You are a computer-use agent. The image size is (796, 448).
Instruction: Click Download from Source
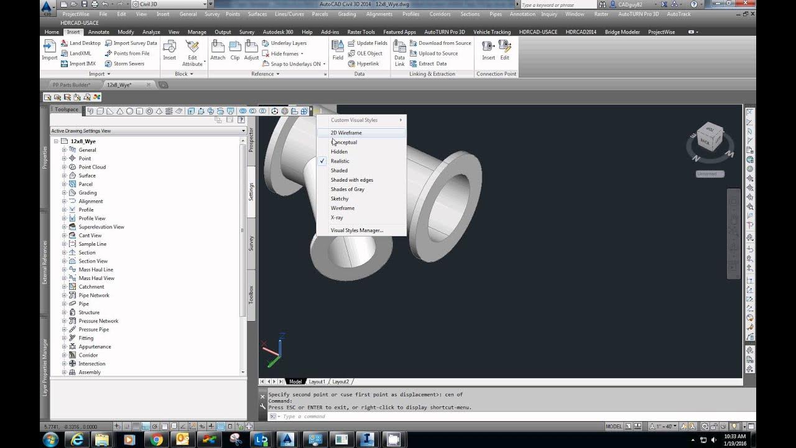tap(440, 44)
